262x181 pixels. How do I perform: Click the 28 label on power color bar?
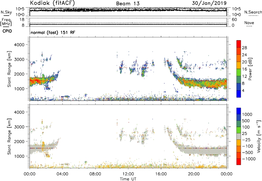pos(244,48)
